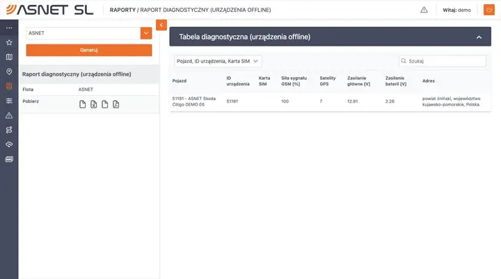This screenshot has height=279, width=501.
Task: Click the RAPORTY breadcrumb link
Action: (122, 10)
